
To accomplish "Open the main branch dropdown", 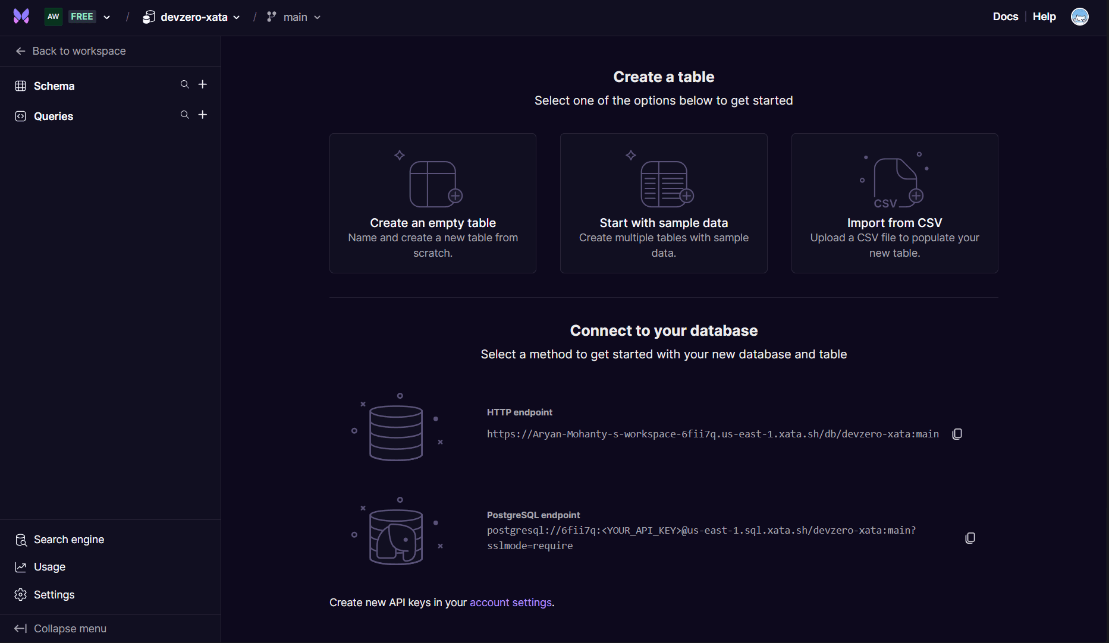I will pos(293,17).
